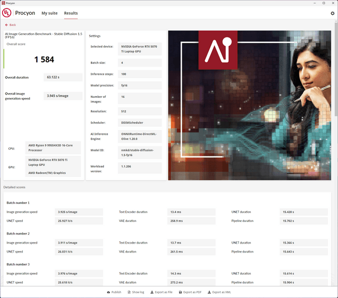
Task: Click the Selected device value field
Action: (x=139, y=49)
